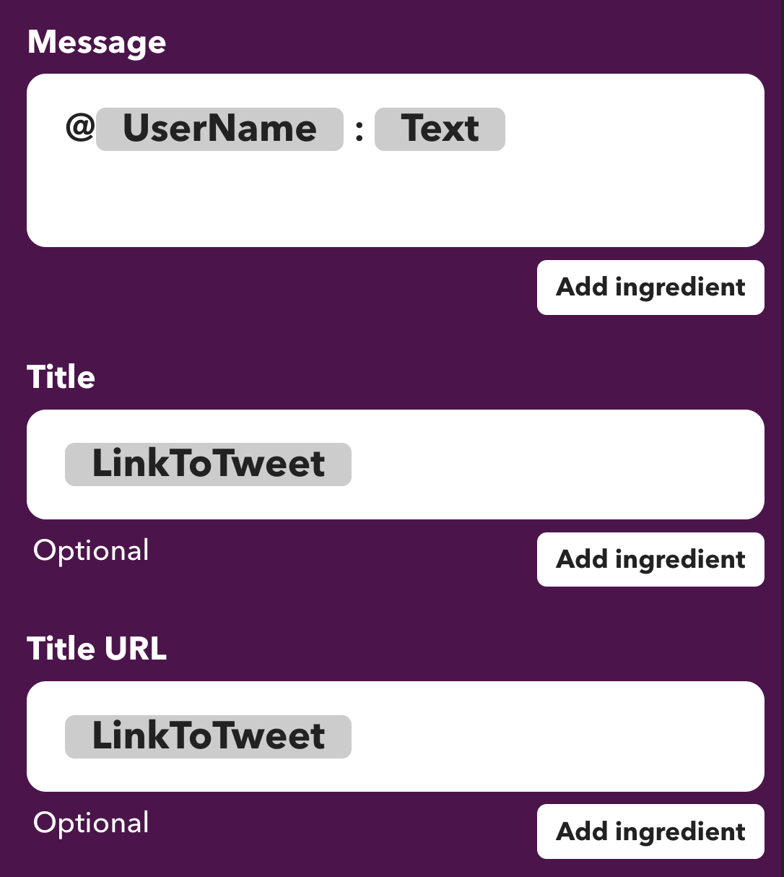Click the LinkToTweet ingredient in Title field
The width and height of the screenshot is (784, 877).
(207, 464)
